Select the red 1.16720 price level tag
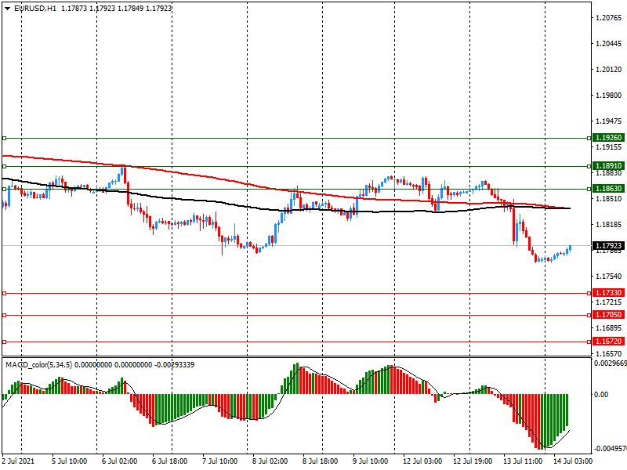This screenshot has height=470, width=627. 608,342
